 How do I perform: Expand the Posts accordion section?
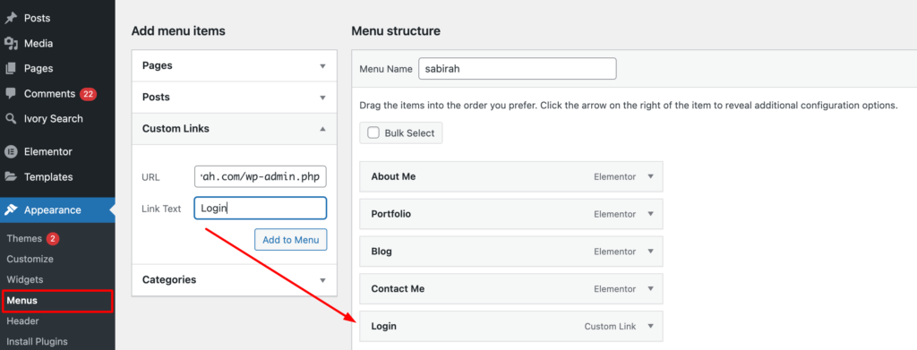tap(235, 97)
